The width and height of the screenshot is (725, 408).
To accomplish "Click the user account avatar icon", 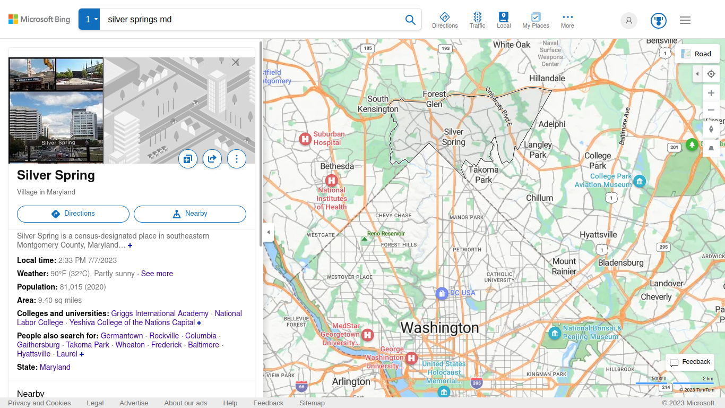I will (629, 21).
